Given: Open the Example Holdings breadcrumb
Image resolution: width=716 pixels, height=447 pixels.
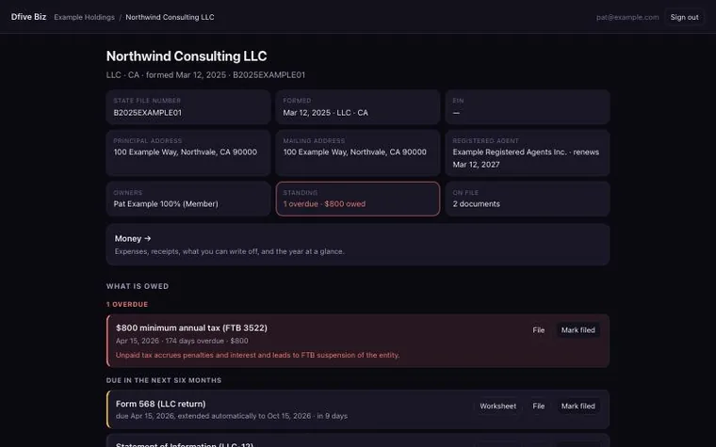Looking at the screenshot, I should (x=84, y=17).
